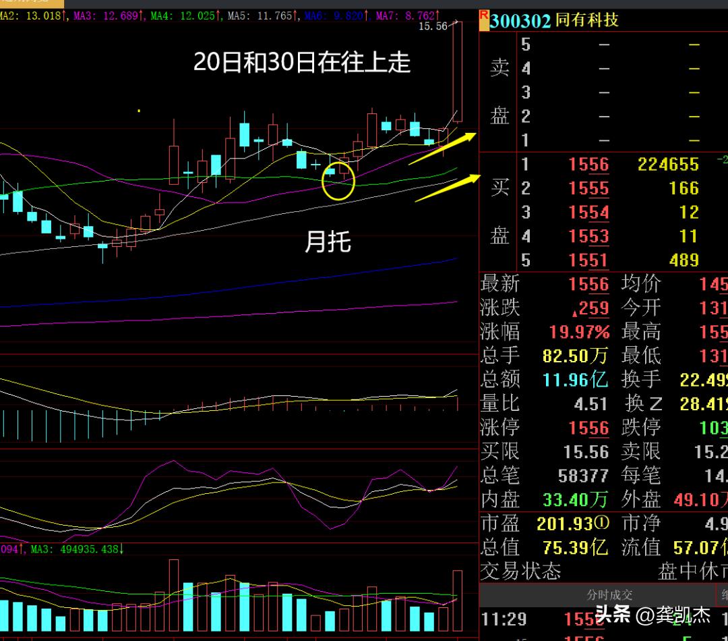Click the MA2: 13.018 indicator label

(32, 16)
